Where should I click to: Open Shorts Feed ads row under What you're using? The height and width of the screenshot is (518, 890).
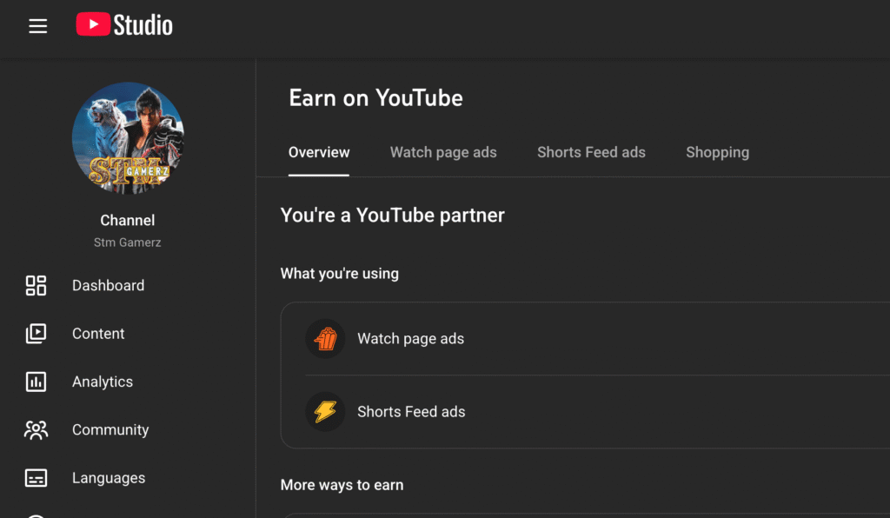click(411, 412)
